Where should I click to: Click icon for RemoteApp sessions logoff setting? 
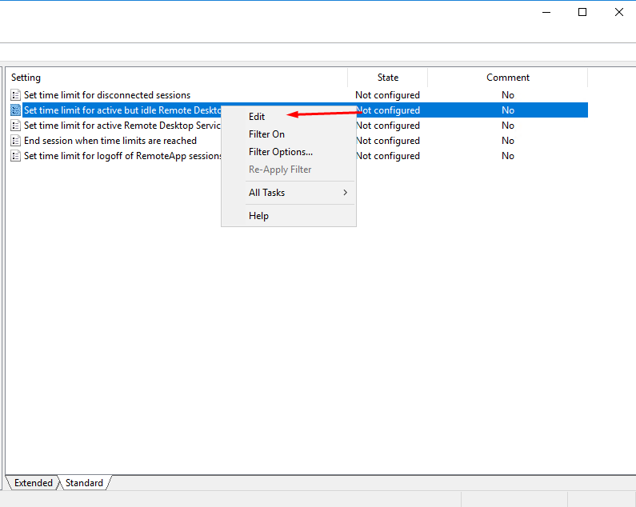pos(15,156)
